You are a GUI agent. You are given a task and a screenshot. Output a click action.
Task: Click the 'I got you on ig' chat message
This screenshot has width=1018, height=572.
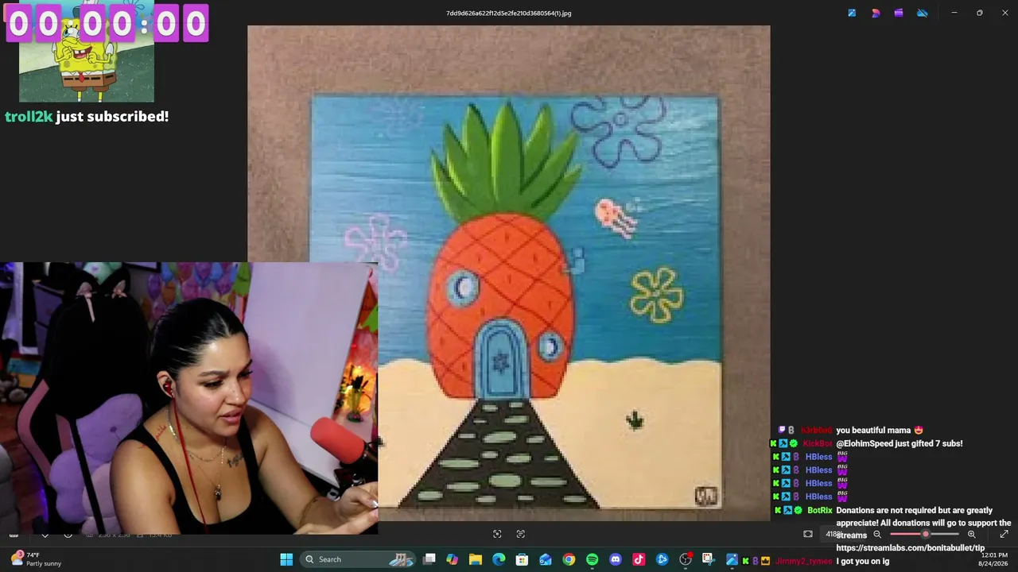[863, 561]
